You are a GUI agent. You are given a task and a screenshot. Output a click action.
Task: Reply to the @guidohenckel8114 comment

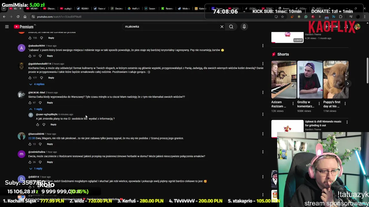(x=51, y=78)
